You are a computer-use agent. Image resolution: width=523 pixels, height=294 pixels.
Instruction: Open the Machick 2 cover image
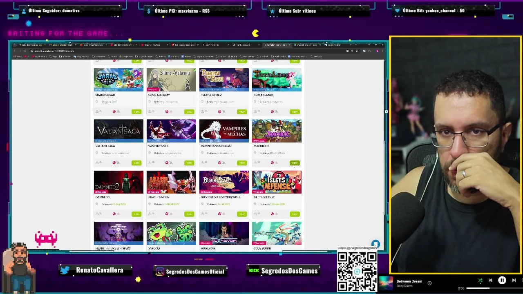(x=277, y=131)
